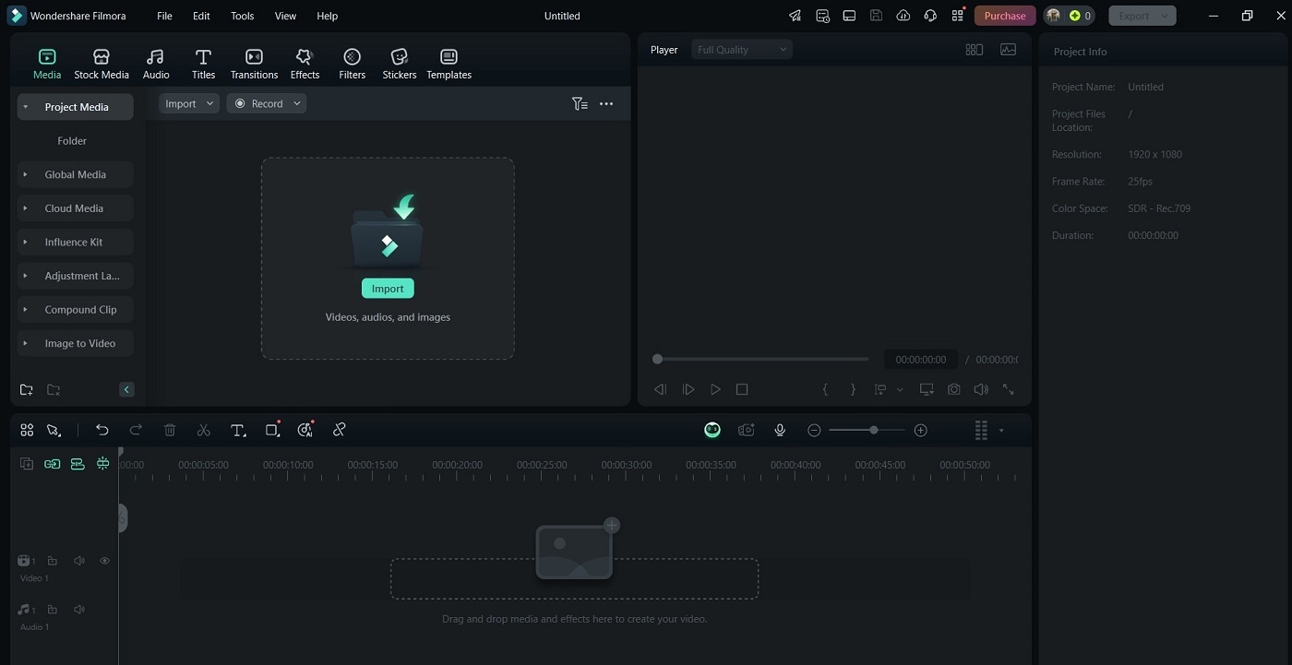Open the Edit menu

click(201, 16)
